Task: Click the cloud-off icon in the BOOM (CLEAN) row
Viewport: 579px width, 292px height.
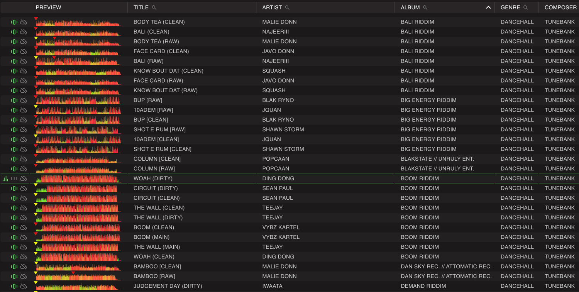Action: (24, 227)
